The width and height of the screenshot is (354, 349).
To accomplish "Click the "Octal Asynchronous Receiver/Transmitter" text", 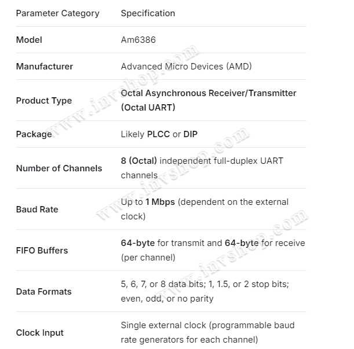I will tap(208, 93).
